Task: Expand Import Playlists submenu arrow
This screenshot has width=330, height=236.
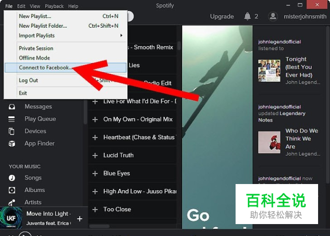Action: [121, 35]
